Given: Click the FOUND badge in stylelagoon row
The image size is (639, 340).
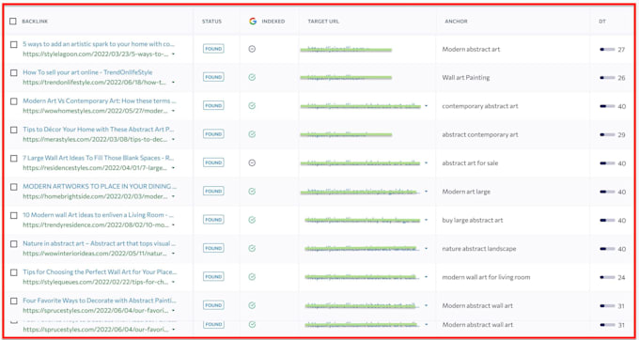Looking at the screenshot, I should tap(213, 49).
